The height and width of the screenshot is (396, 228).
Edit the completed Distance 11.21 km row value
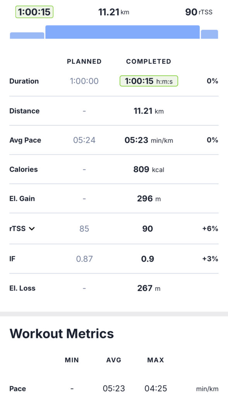[149, 111]
